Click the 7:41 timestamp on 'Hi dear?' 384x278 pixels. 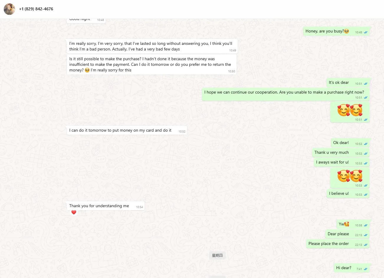(x=359, y=269)
